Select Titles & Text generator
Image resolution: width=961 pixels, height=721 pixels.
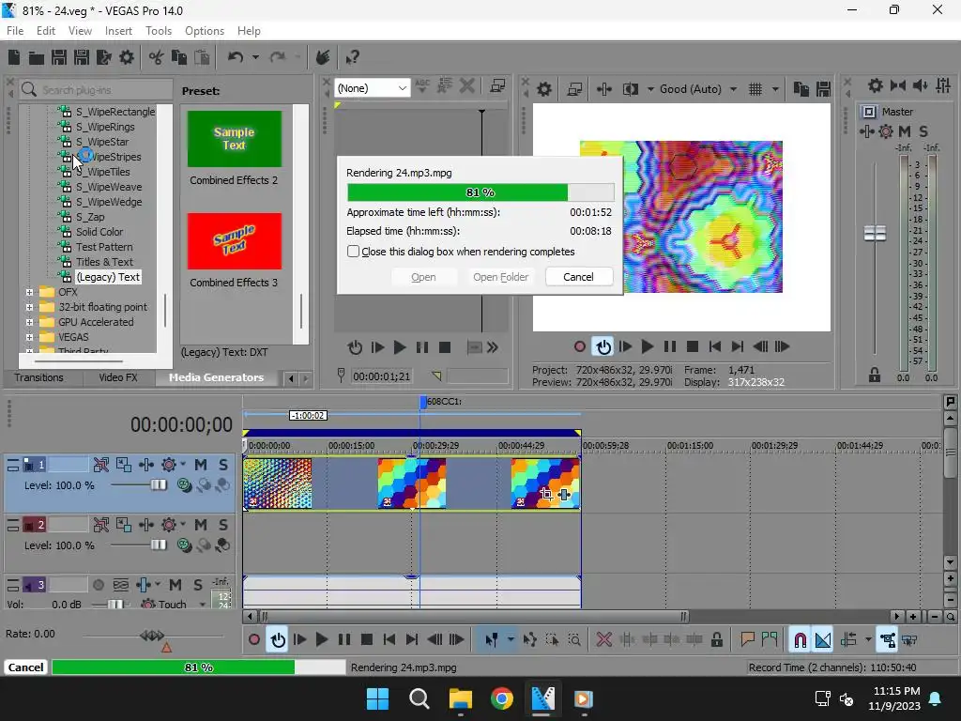click(104, 263)
